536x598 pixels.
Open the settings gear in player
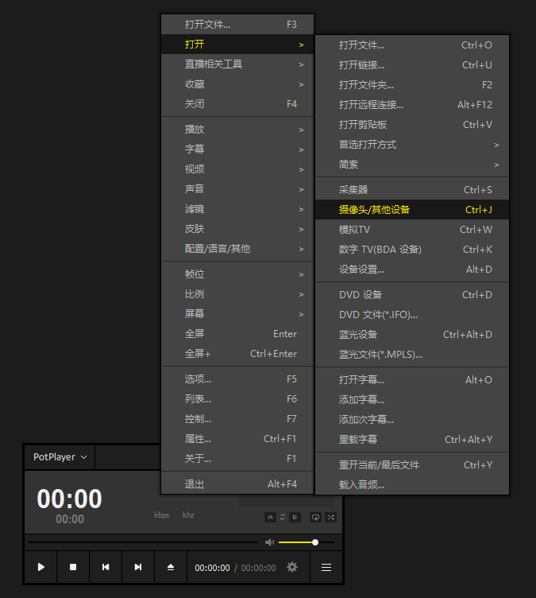click(x=292, y=567)
